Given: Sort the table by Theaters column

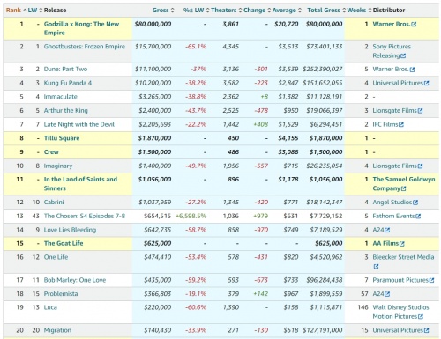Looking at the screenshot, I should [224, 11].
